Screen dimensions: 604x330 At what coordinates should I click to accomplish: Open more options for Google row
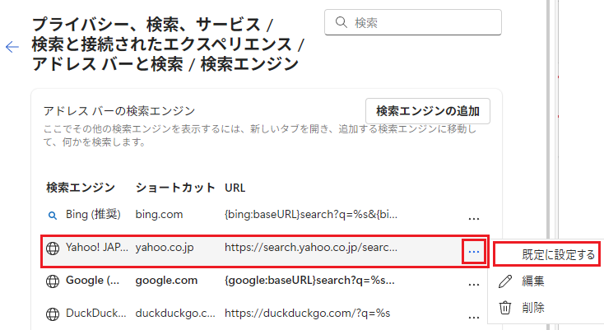(473, 285)
